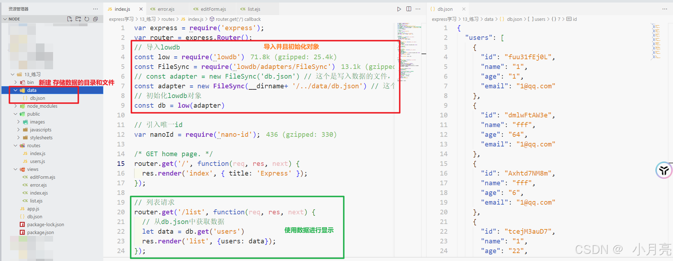Screen dimensions: 673x261
Task: Collapse the public folder
Action: pos(15,114)
